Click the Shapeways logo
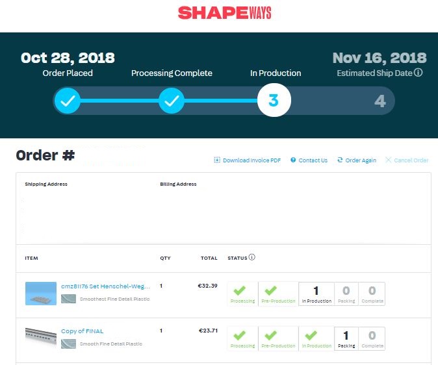The image size is (438, 365). click(224, 13)
